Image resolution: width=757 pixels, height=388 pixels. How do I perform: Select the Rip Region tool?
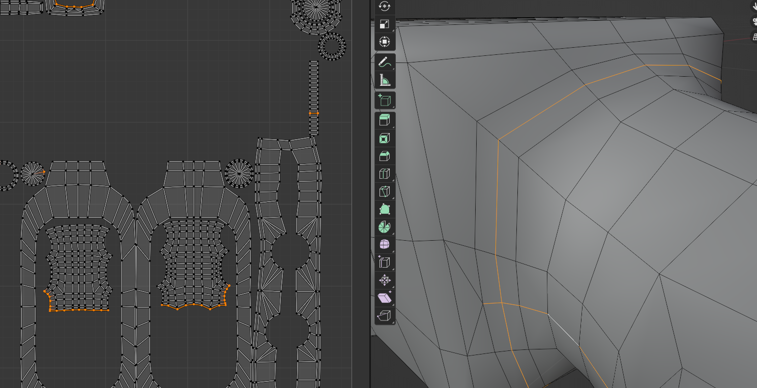click(x=385, y=316)
